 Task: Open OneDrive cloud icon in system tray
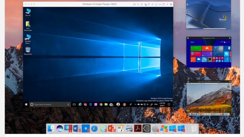[x=138, y=104]
